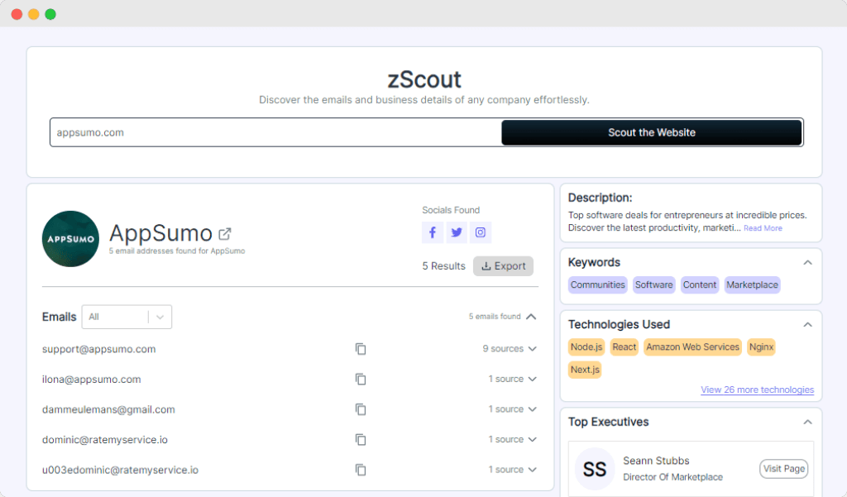Copy the dominic@ratemyservice.io email address
This screenshot has height=497, width=847.
click(361, 439)
